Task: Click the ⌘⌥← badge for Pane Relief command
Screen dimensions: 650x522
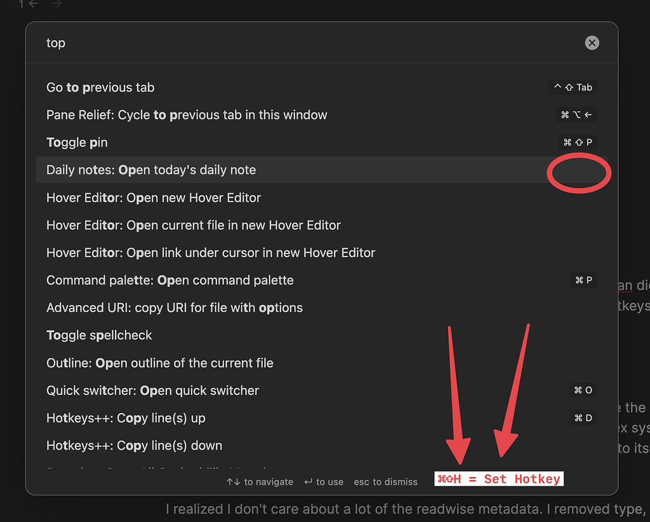Action: tap(575, 114)
